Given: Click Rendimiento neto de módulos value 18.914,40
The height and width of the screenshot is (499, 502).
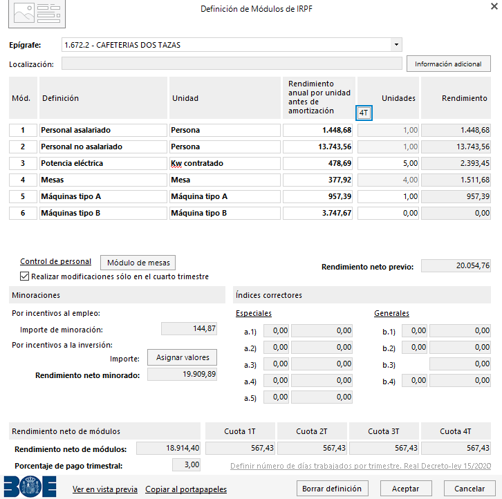Looking at the screenshot, I should click(169, 448).
